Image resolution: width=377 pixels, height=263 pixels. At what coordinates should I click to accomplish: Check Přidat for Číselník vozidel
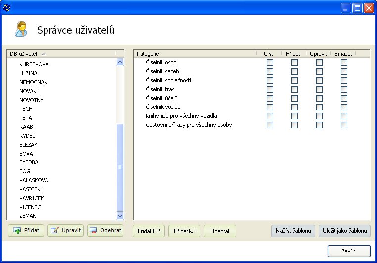pos(294,107)
